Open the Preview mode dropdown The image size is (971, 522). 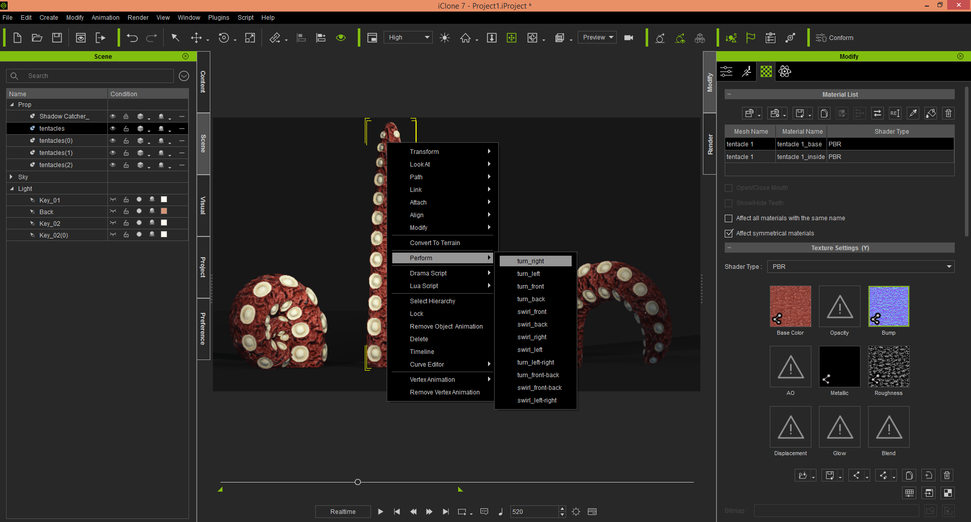(x=597, y=37)
